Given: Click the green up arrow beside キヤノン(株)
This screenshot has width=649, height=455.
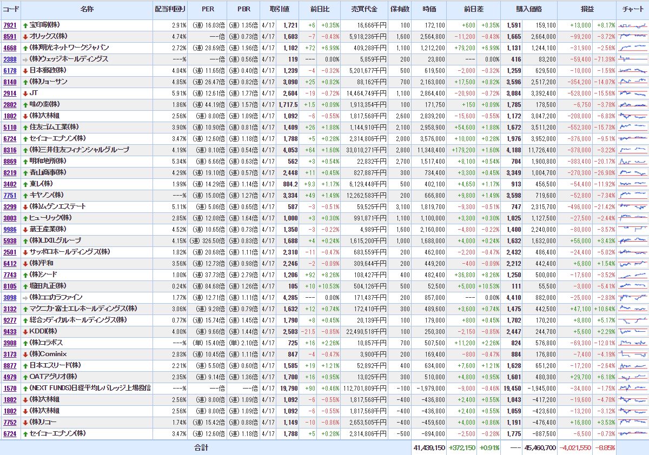Looking at the screenshot, I should tap(25, 196).
